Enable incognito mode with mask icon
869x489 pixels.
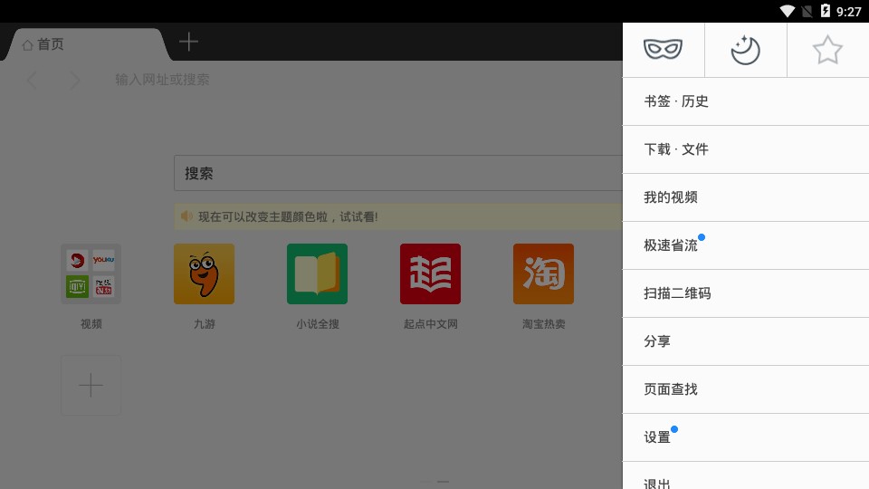point(663,50)
